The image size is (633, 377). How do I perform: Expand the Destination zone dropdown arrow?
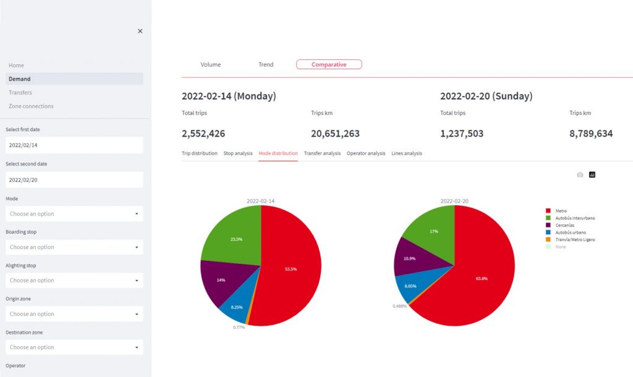(x=136, y=347)
